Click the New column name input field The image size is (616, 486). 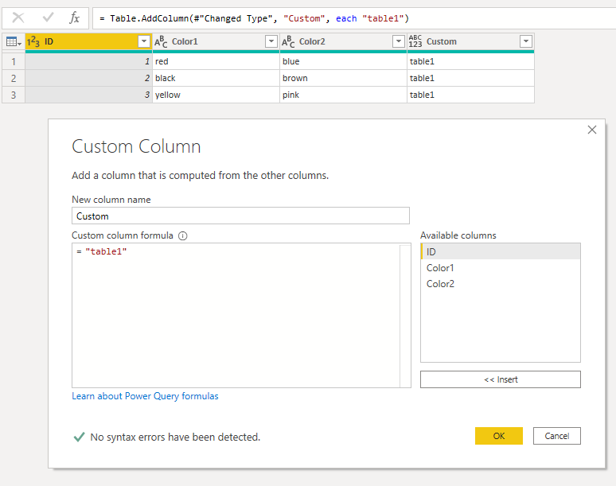tap(240, 216)
